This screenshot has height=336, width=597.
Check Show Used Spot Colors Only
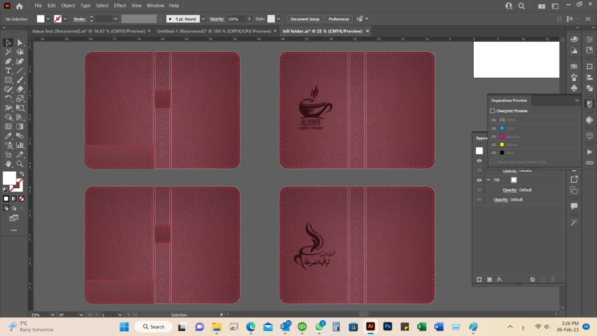[493, 162]
